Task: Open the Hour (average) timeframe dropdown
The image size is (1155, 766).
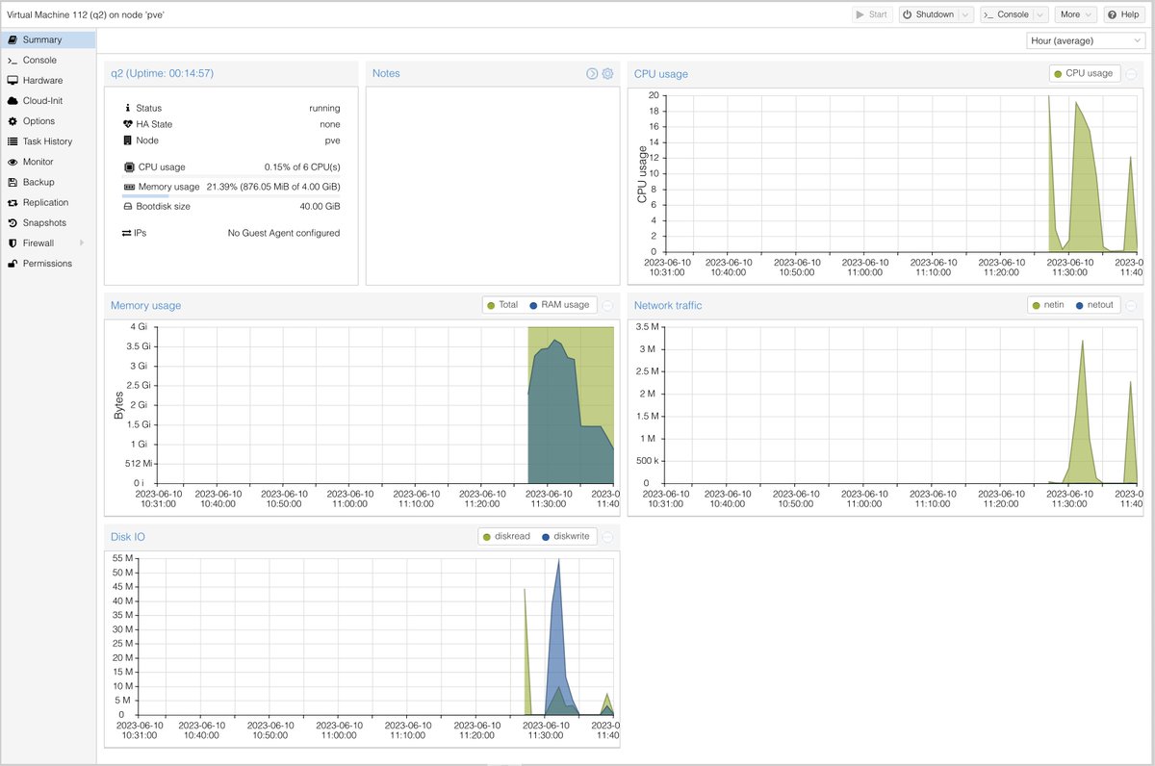Action: point(1086,40)
